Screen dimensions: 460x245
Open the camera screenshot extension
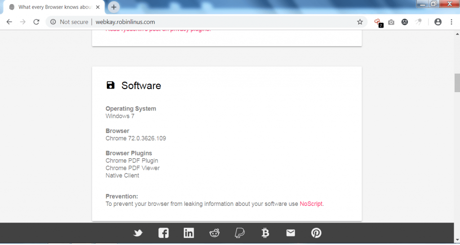click(x=391, y=22)
